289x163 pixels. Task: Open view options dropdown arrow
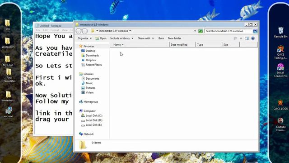pyautogui.click(x=241, y=38)
